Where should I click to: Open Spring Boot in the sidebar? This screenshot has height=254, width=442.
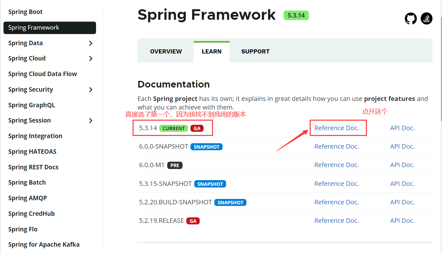pos(25,12)
